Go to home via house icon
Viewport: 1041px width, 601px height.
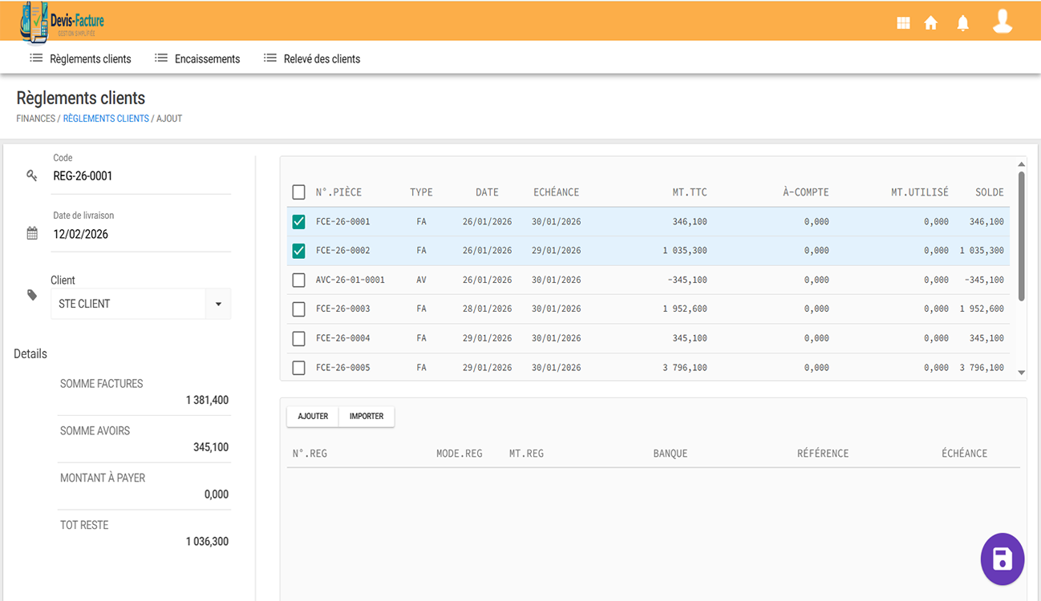coord(930,23)
